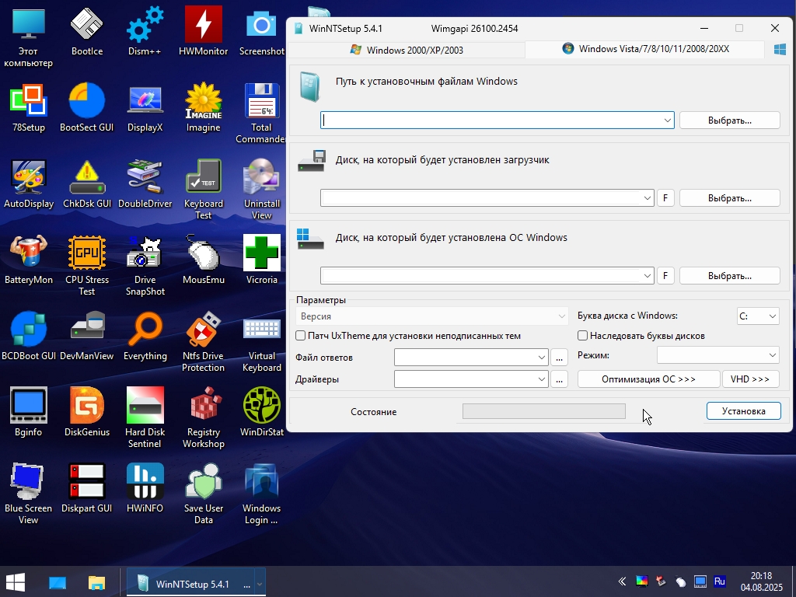The height and width of the screenshot is (597, 796).
Task: Open MousEmu mouse icon
Action: click(x=203, y=260)
